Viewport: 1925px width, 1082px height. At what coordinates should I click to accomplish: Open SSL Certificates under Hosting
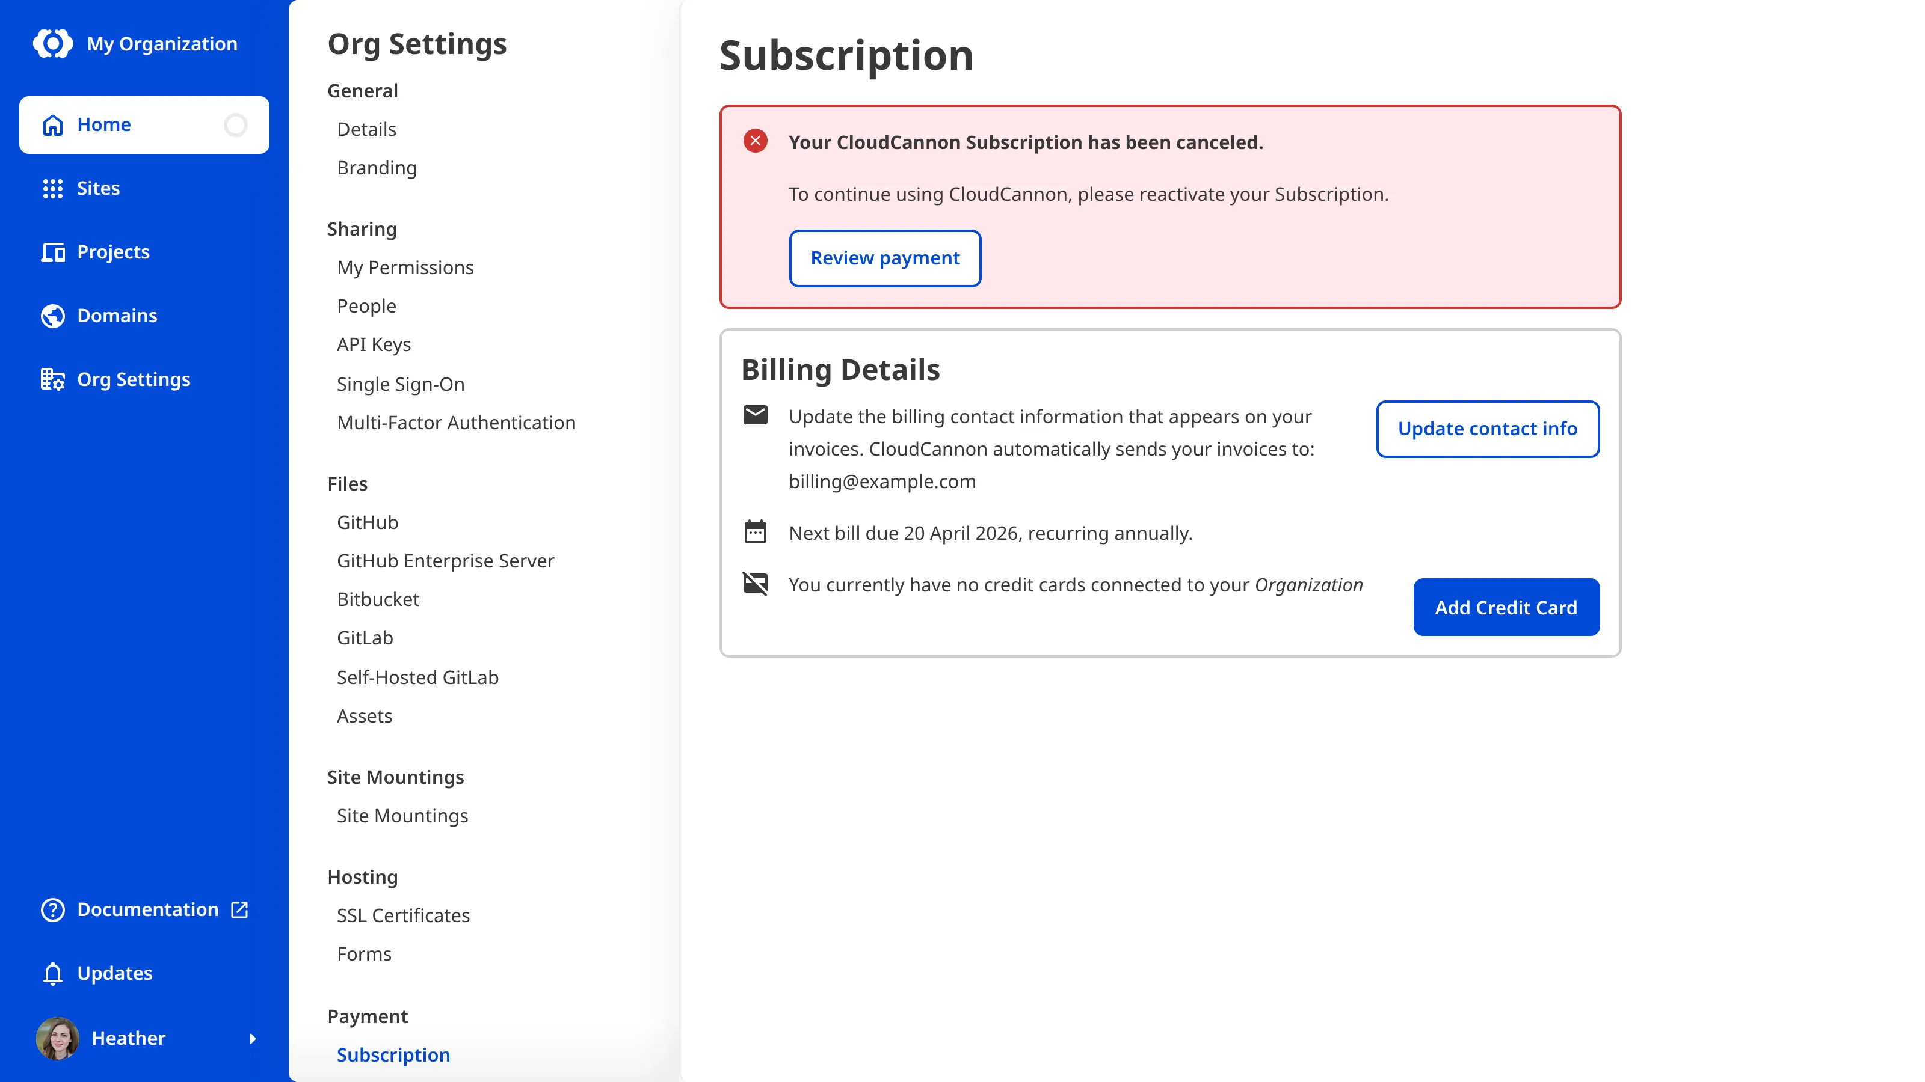403,915
